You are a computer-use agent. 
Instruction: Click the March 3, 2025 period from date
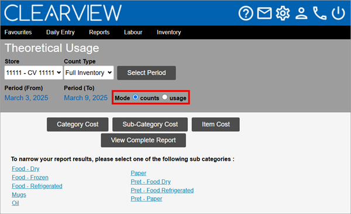[26, 98]
